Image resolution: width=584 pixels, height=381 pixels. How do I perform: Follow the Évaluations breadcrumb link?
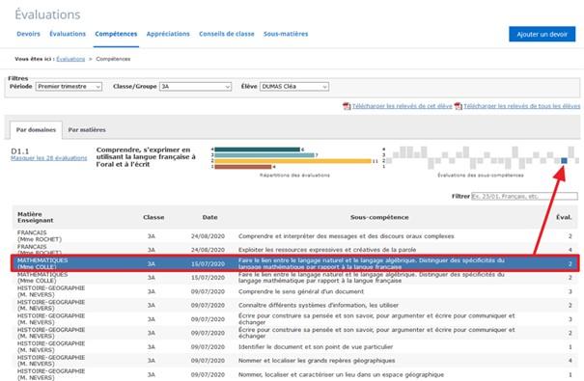[70, 59]
